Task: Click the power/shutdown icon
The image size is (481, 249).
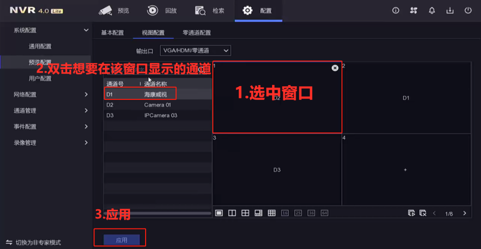Action: tap(468, 10)
